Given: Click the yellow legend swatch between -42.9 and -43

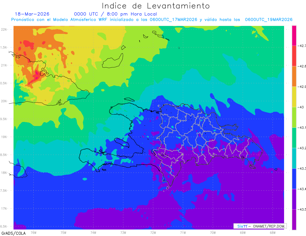Looking at the screenshot, I should click(x=294, y=97).
